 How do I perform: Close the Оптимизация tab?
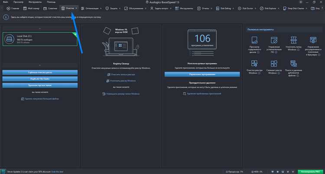[101, 9]
